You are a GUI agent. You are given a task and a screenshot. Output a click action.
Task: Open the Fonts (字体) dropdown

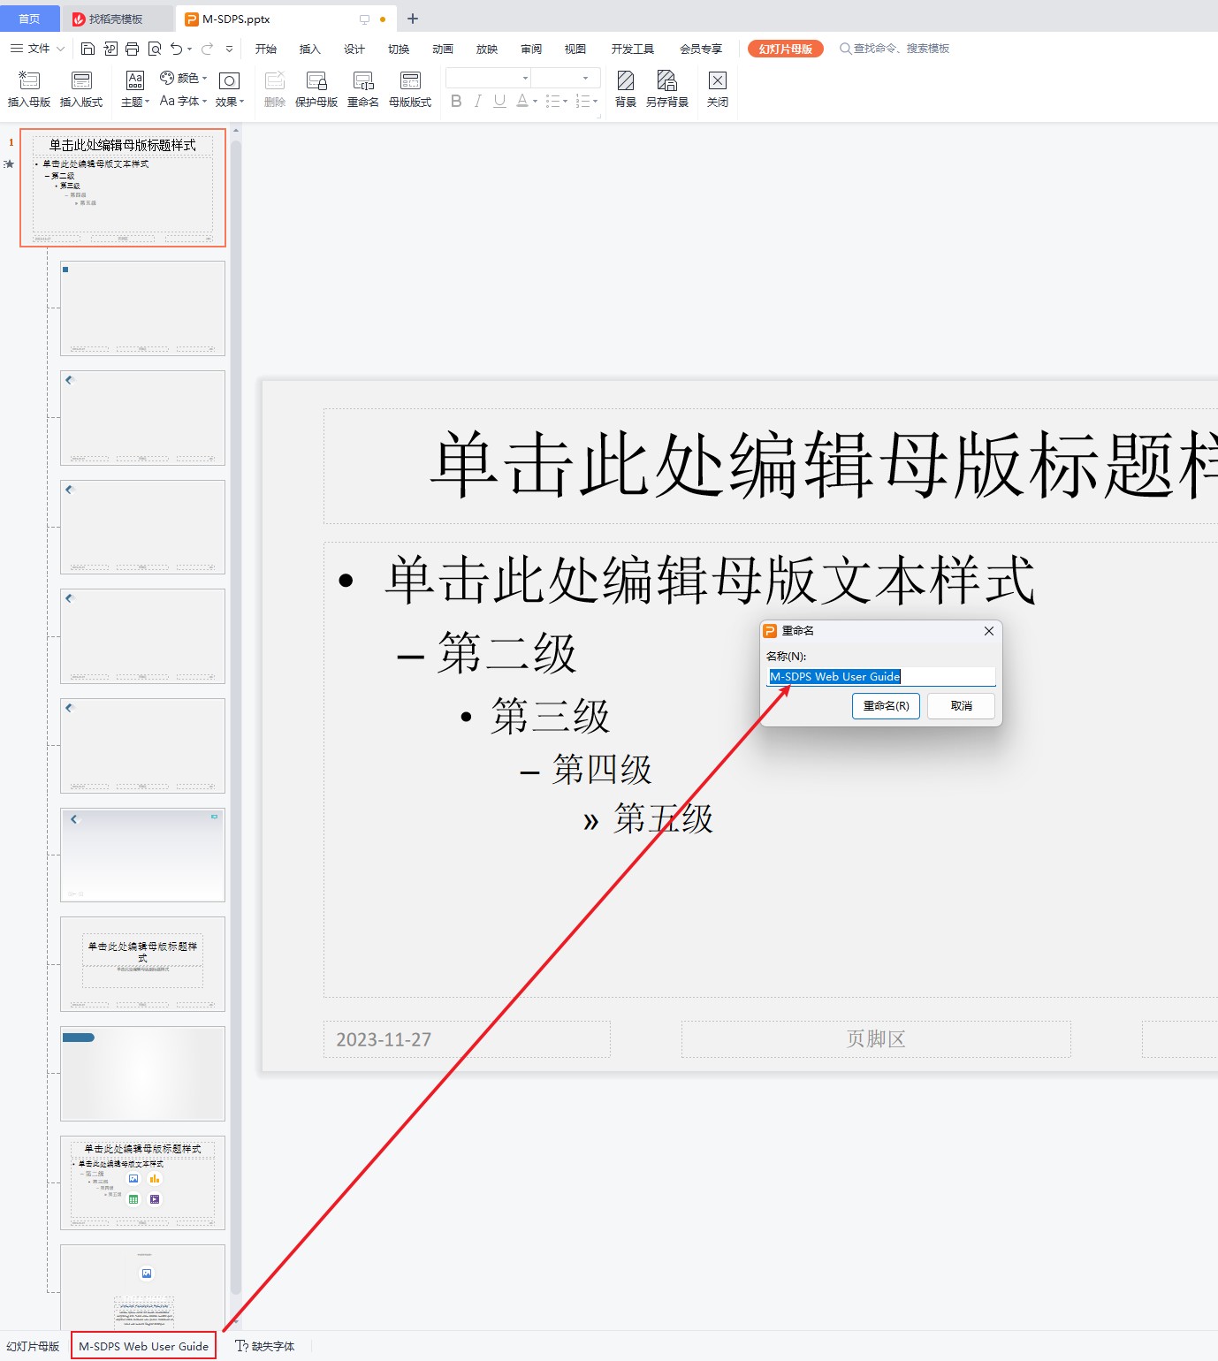coord(183,102)
